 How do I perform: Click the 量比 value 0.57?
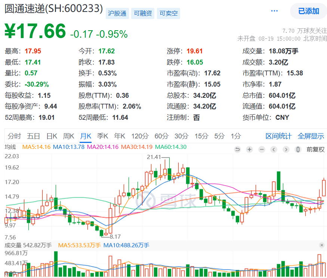coord(31,73)
